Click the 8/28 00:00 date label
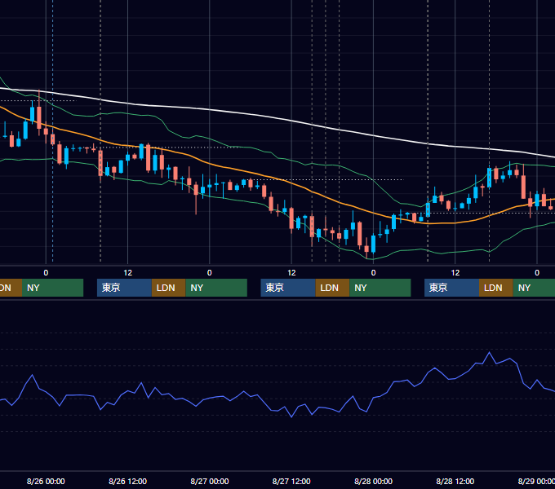Image resolution: width=555 pixels, height=489 pixels. (374, 481)
